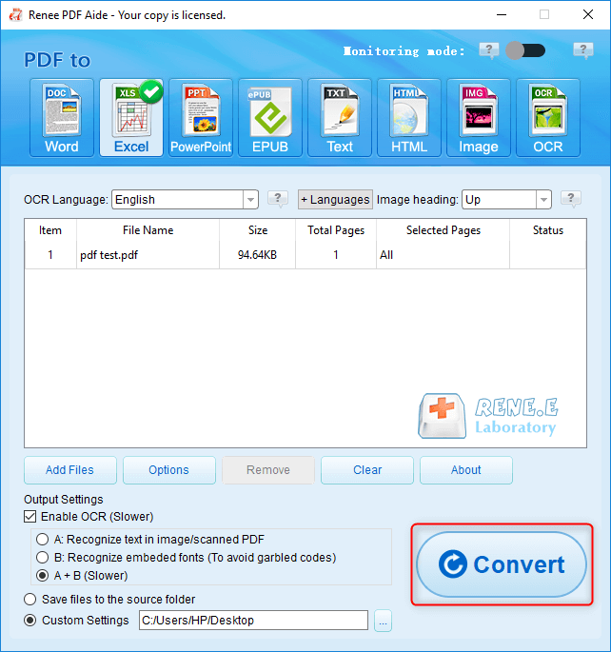Open the About button

click(466, 470)
